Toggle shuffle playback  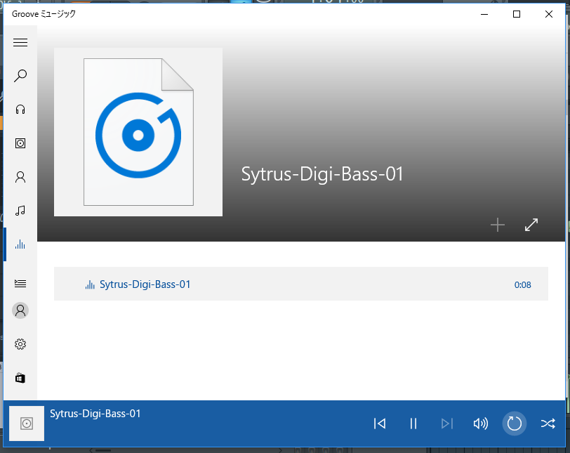(548, 424)
